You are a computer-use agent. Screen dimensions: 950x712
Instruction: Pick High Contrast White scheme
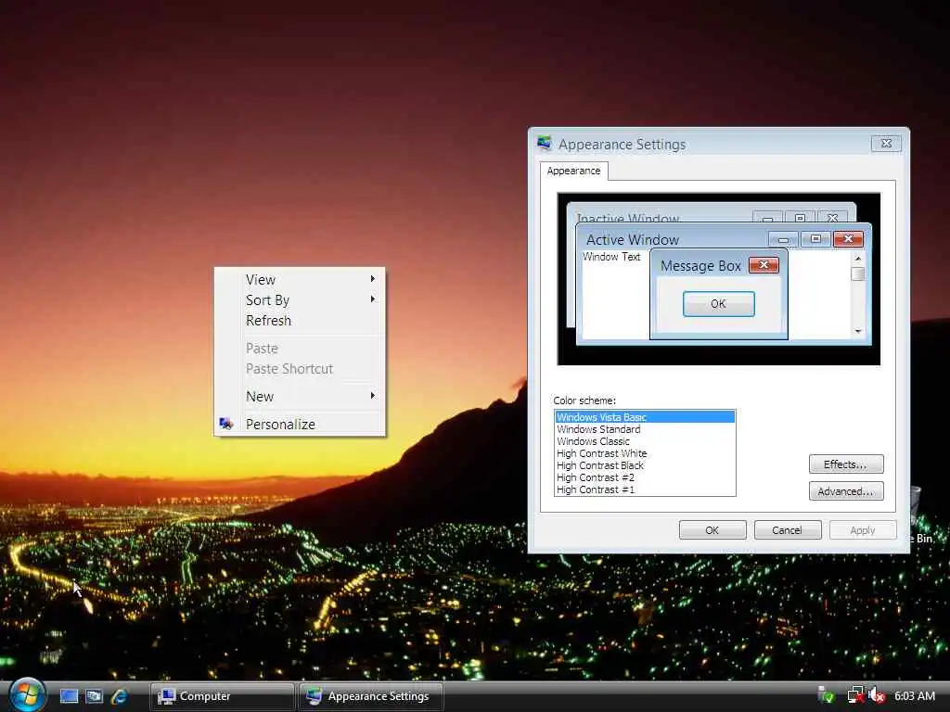[x=645, y=453]
